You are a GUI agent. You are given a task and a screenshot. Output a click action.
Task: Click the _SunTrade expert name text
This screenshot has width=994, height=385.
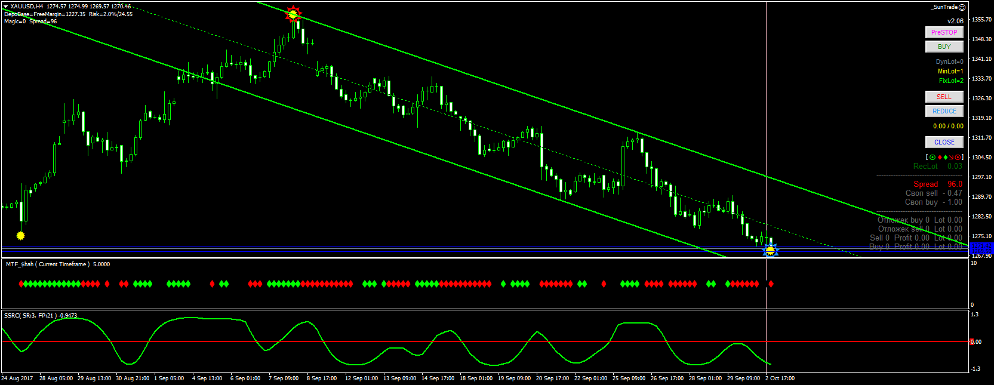point(944,7)
